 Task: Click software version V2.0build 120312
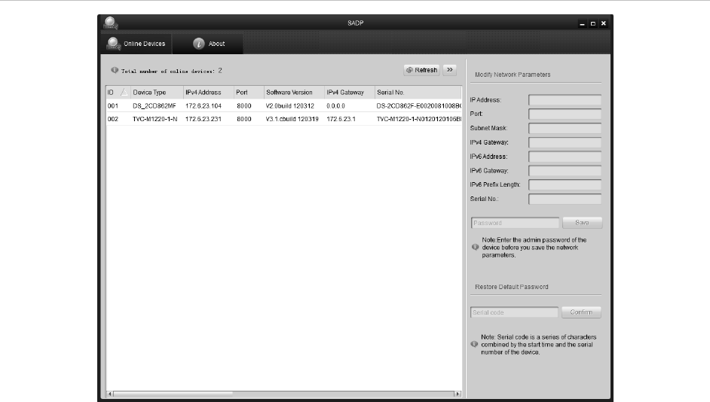[289, 106]
